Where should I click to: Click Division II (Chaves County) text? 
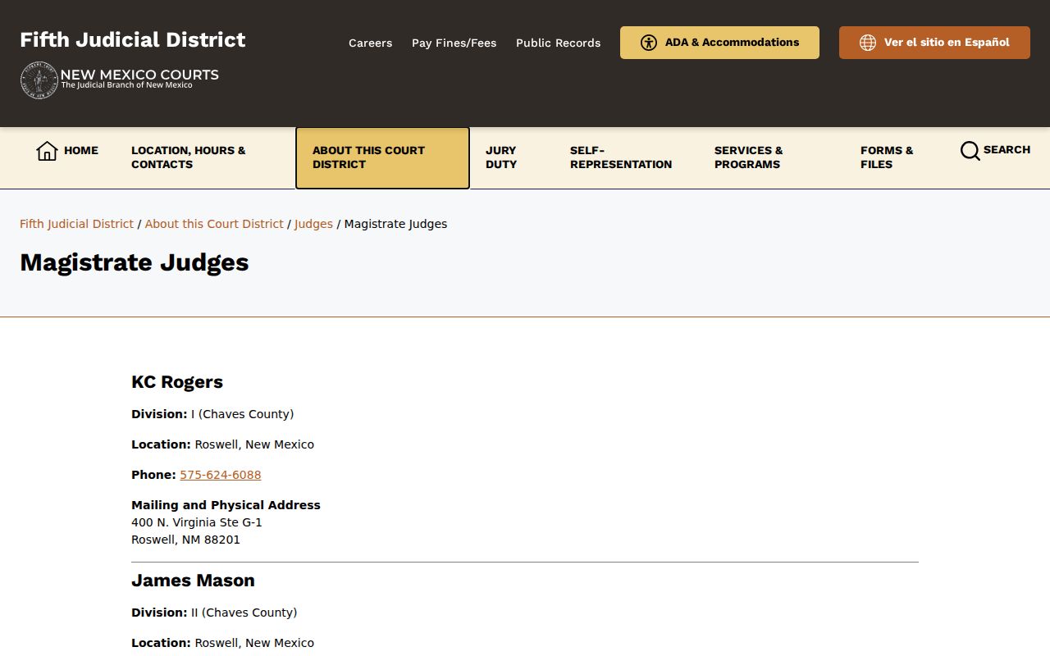click(214, 613)
